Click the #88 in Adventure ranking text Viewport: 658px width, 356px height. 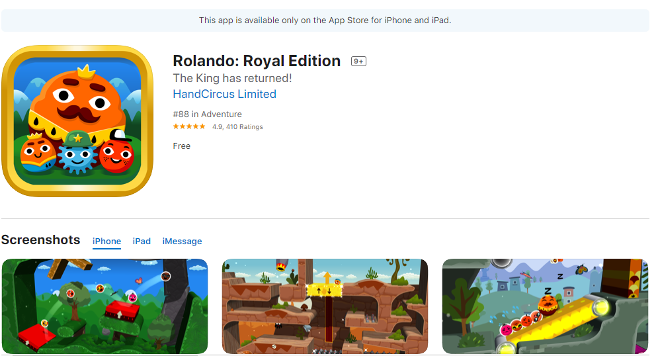click(207, 114)
